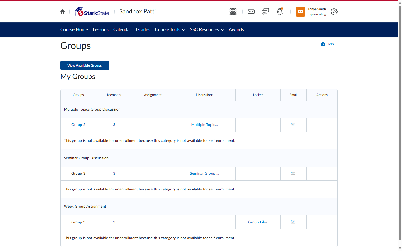
Task: Open update alerts bell icon
Action: (280, 12)
